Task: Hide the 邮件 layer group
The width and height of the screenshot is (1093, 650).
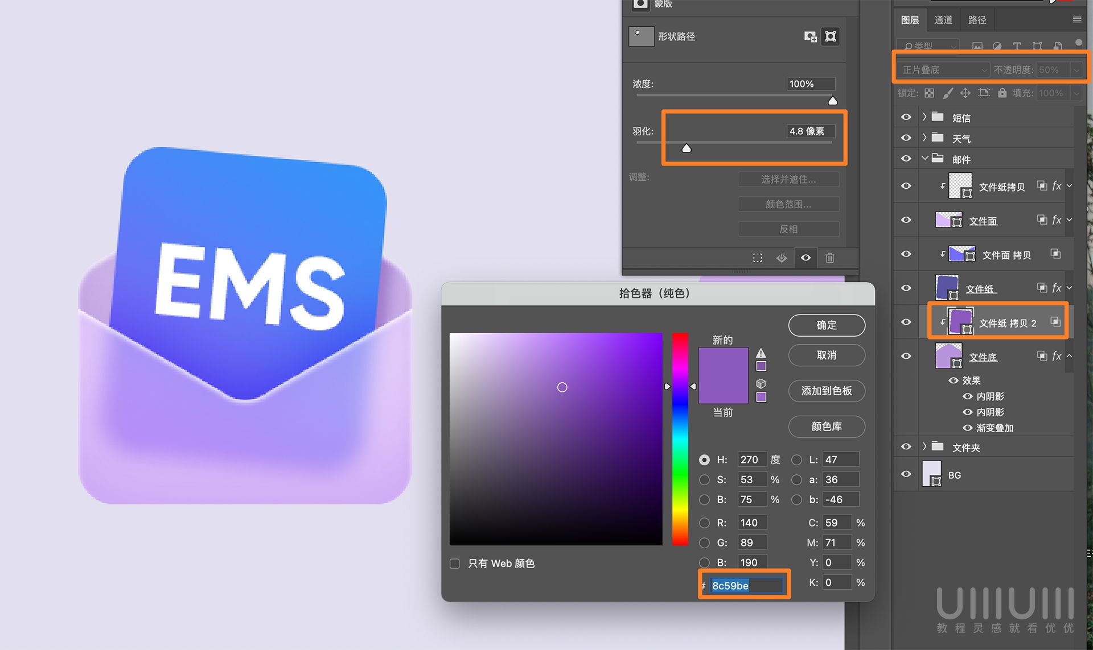Action: 905,159
